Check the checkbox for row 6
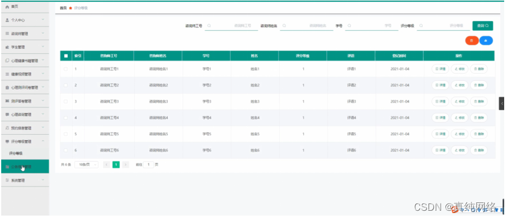506x218 pixels. 66,150
